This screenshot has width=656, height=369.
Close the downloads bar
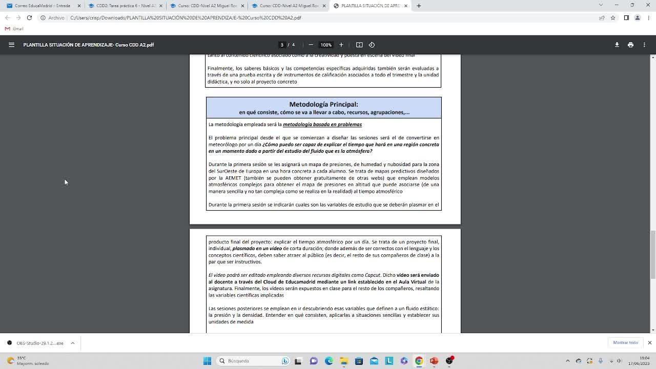tap(649, 343)
